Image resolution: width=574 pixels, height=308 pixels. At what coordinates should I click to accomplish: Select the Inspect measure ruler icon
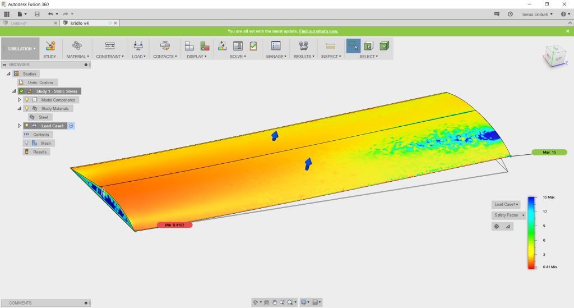(331, 46)
